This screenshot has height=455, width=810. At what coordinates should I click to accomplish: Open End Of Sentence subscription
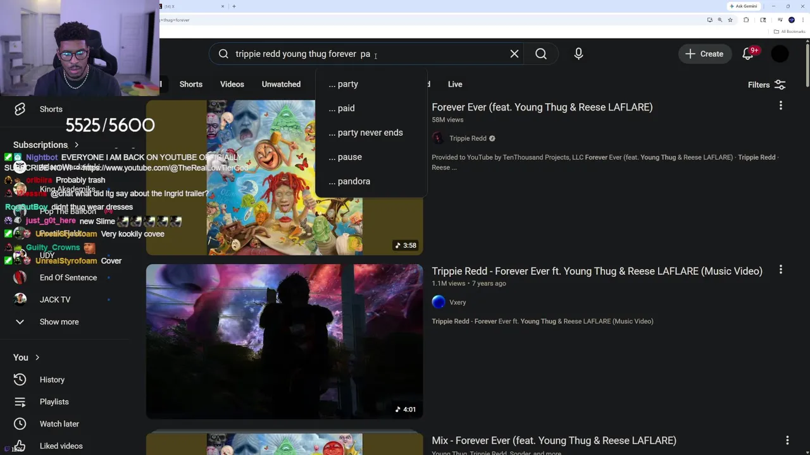pos(68,277)
